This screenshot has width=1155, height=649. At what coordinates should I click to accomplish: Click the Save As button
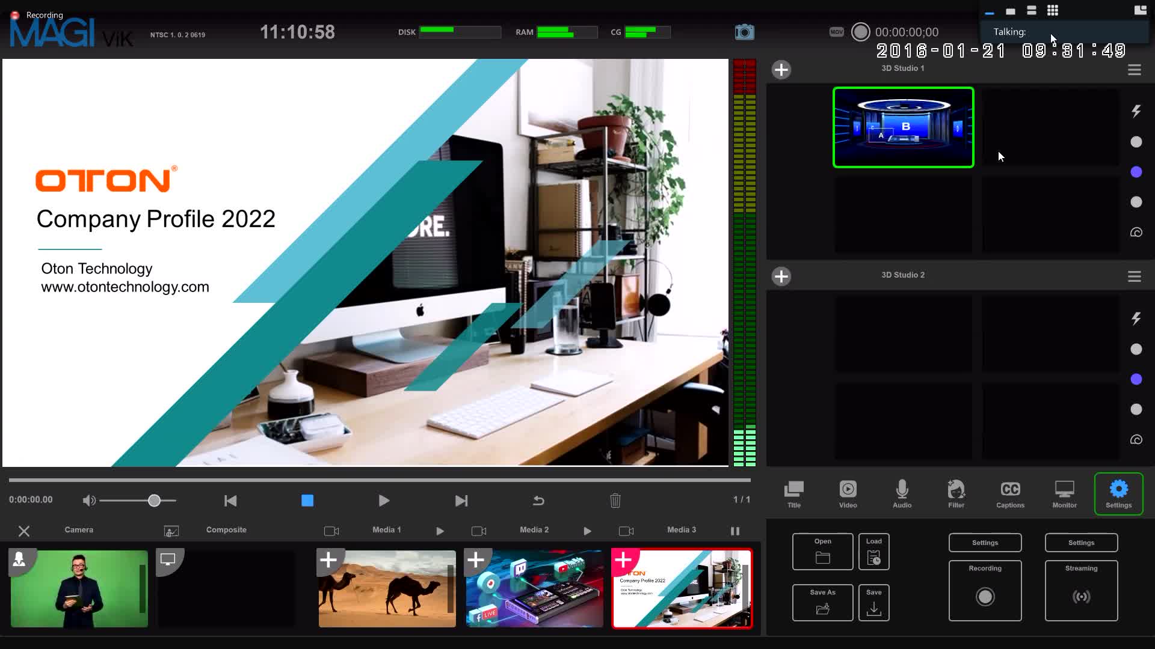tap(822, 602)
